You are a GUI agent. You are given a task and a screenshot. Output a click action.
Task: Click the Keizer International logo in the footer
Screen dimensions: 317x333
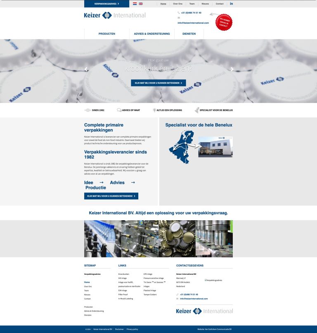(204, 311)
